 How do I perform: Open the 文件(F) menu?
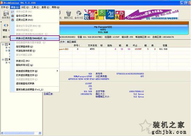click(5, 7)
